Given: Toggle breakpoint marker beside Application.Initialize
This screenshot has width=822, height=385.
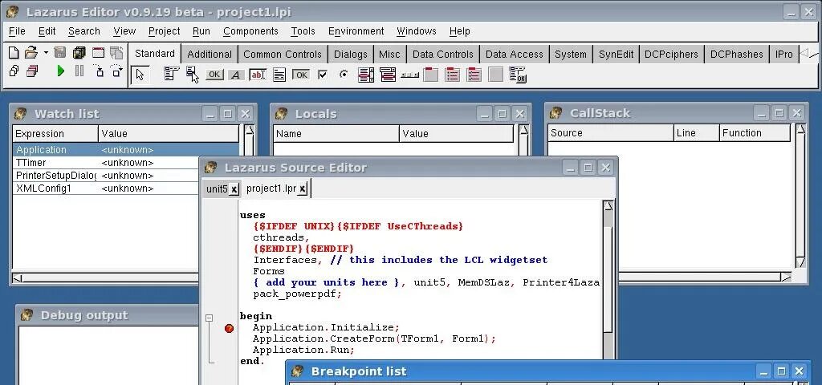Looking at the screenshot, I should click(x=229, y=328).
